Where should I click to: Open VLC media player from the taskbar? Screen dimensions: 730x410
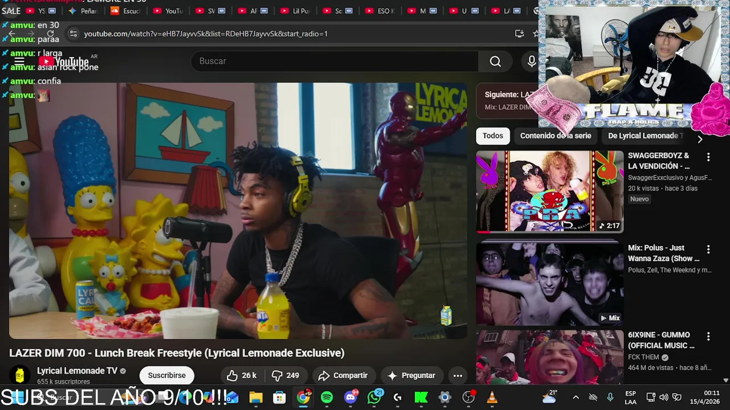492,397
